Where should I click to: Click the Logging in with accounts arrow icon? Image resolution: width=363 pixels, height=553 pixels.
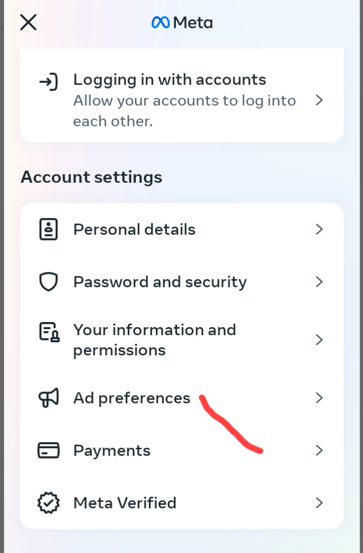pyautogui.click(x=48, y=81)
